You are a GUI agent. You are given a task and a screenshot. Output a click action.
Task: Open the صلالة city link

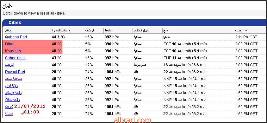pyautogui.click(x=9, y=113)
